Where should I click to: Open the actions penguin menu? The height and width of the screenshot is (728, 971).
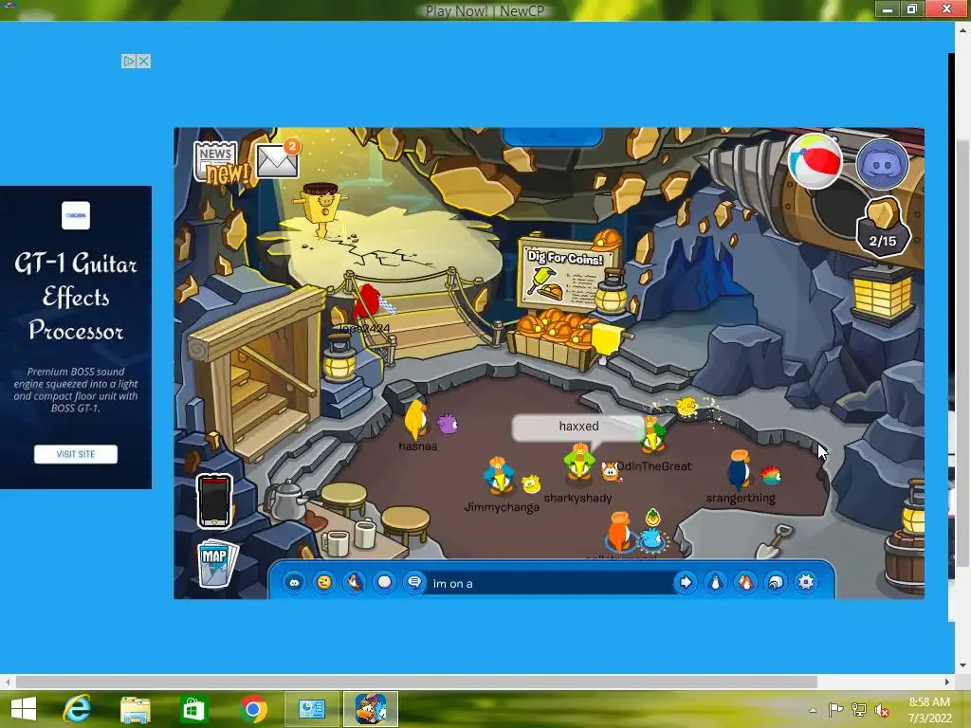(x=355, y=583)
